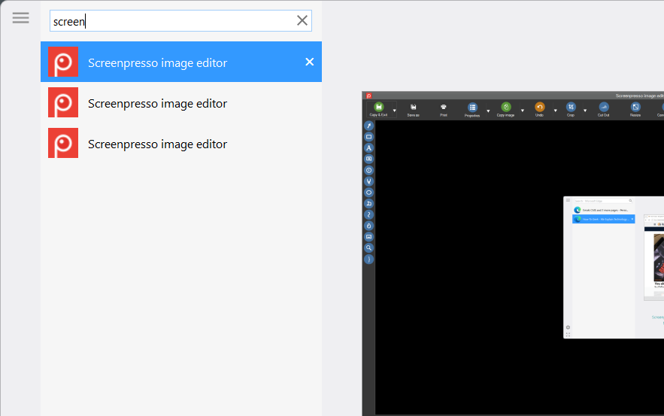The width and height of the screenshot is (664, 416).
Task: Select the numbering tool in preview sidebar
Action: point(368,170)
